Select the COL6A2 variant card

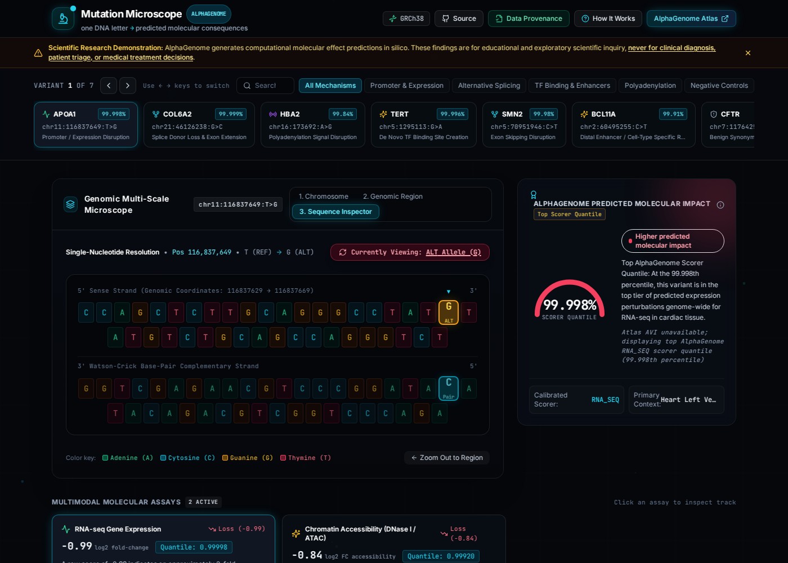click(x=199, y=125)
